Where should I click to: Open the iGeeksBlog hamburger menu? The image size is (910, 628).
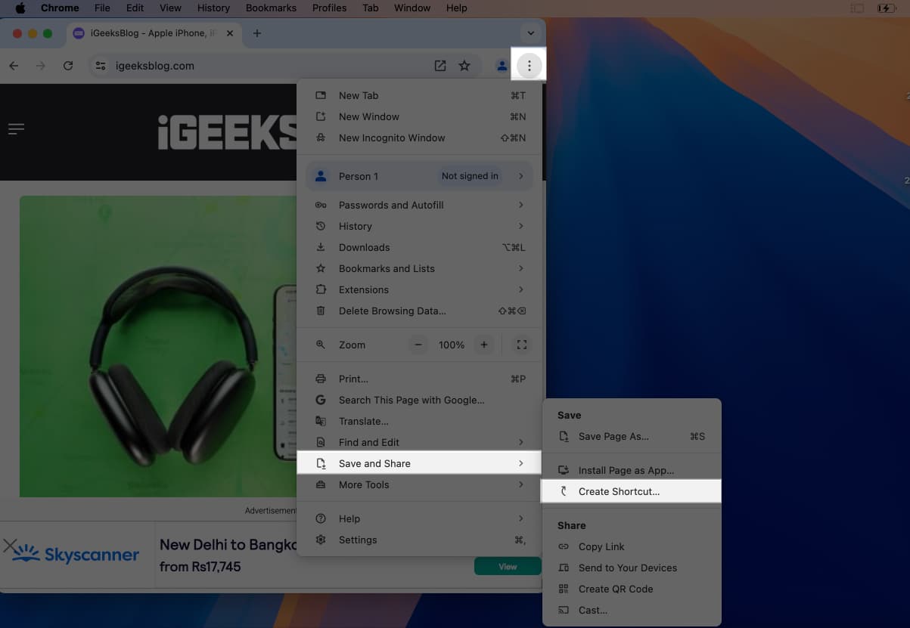coord(17,129)
